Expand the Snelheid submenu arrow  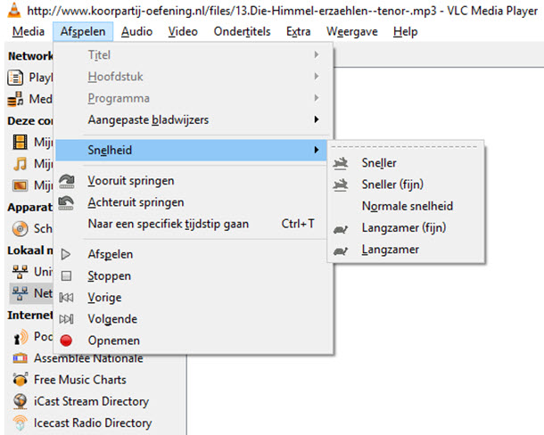316,150
